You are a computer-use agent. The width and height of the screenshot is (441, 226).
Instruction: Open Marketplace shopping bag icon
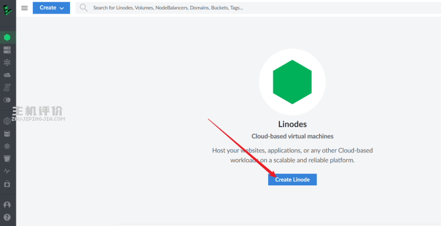click(x=7, y=184)
